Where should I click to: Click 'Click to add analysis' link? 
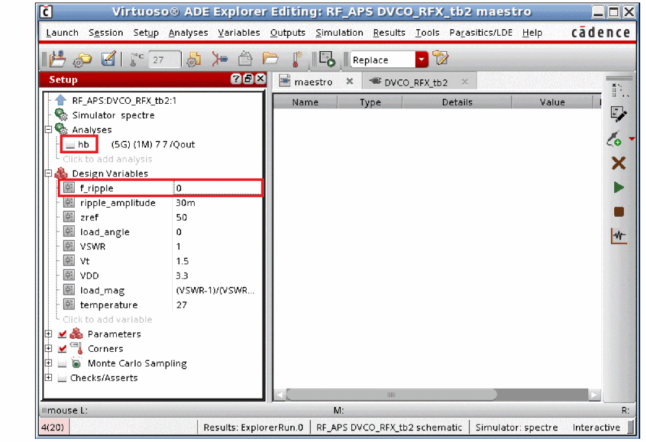108,159
